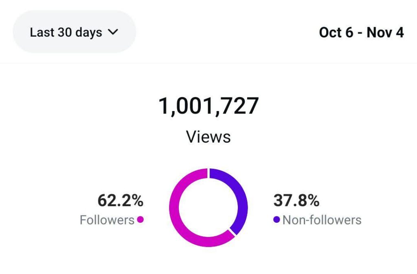Tap the "Followers" legend label
The image size is (417, 274).
[x=107, y=220]
